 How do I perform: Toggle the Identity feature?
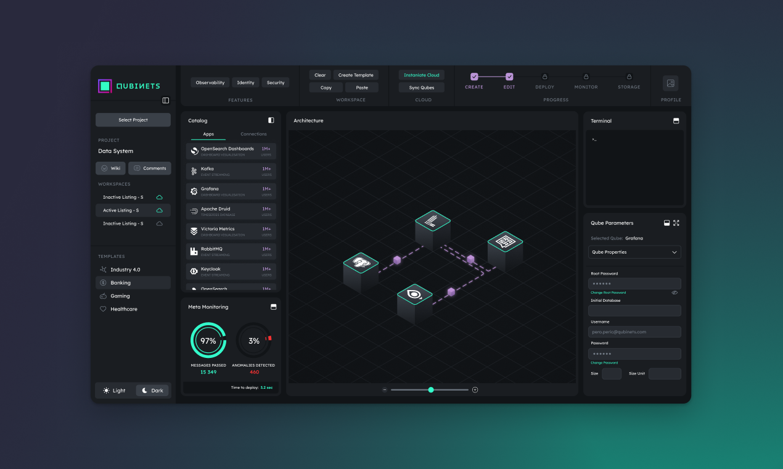[x=245, y=83]
